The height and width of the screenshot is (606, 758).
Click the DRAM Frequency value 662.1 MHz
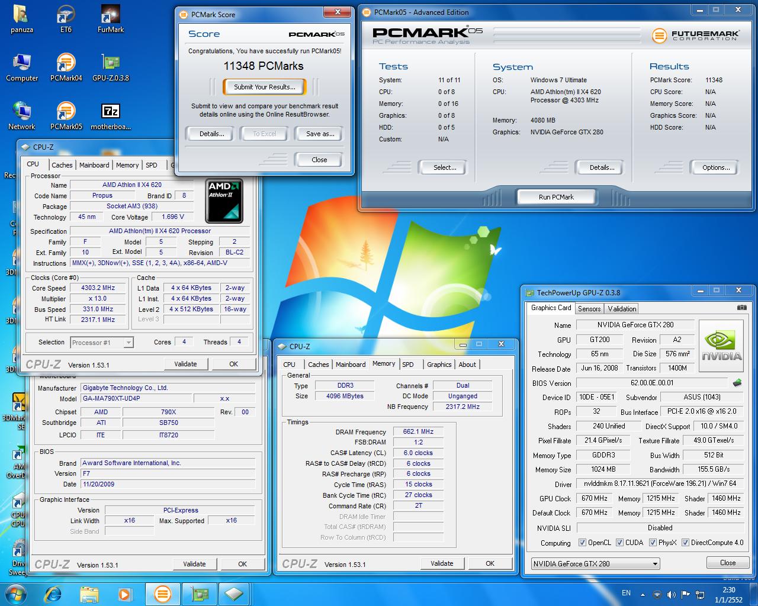click(418, 432)
